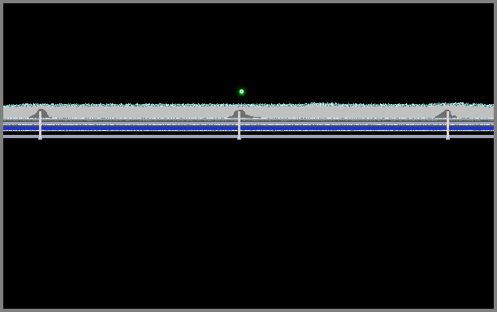The height and width of the screenshot is (312, 497).
Task: Click the jagged cyan-white top edge
Action: pos(248,105)
